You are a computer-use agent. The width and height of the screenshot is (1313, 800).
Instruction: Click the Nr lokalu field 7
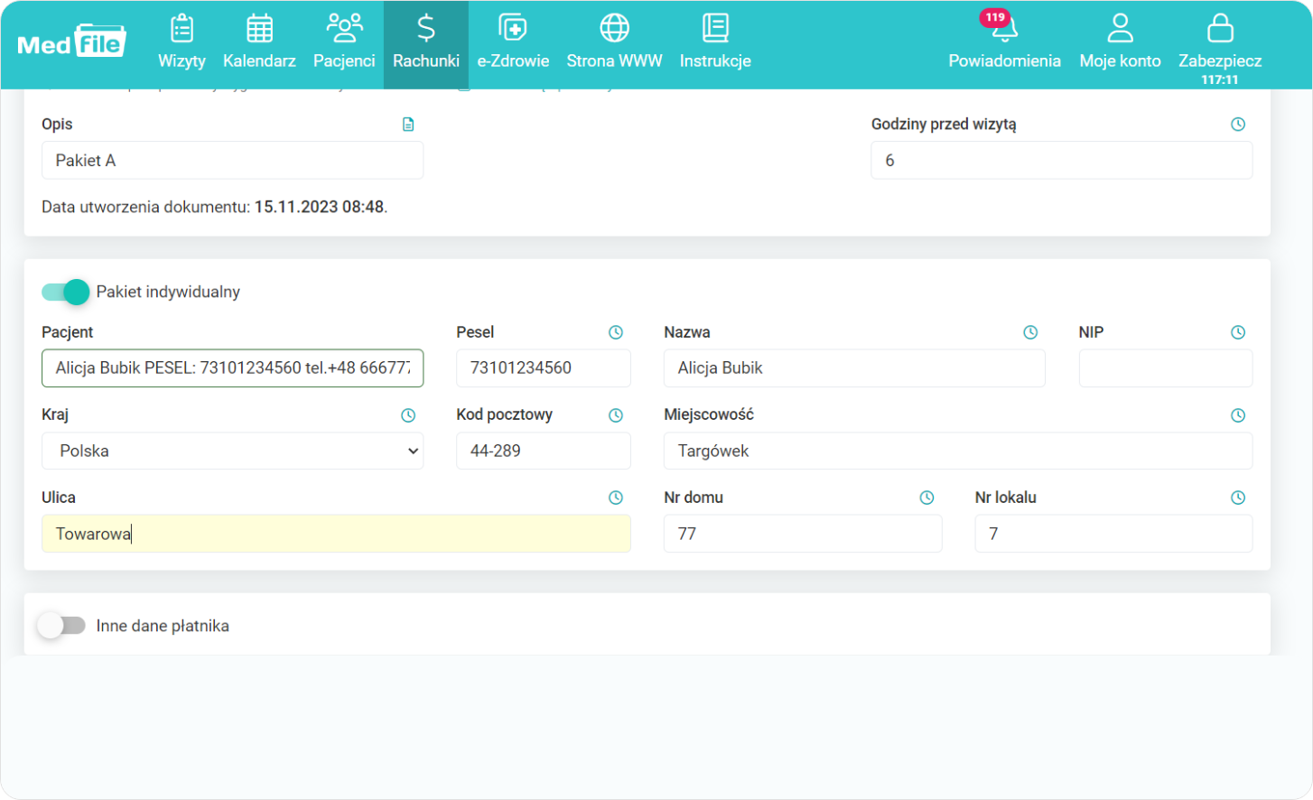pyautogui.click(x=1113, y=534)
